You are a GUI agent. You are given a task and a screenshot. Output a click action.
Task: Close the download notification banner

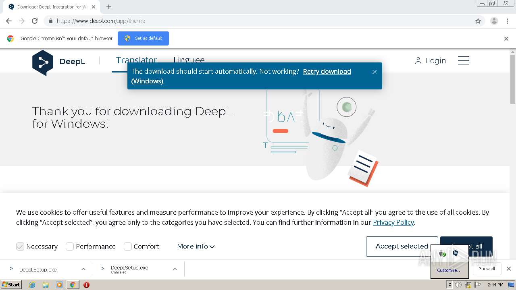click(375, 72)
